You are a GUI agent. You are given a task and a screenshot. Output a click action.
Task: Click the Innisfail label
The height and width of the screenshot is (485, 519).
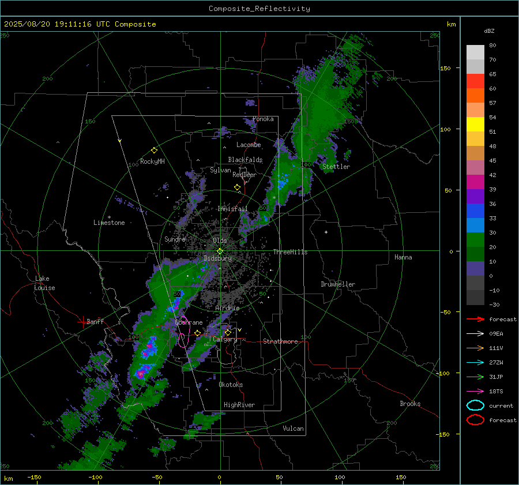click(232, 209)
